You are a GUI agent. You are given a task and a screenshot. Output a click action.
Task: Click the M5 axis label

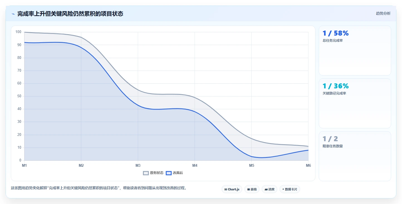click(x=252, y=166)
